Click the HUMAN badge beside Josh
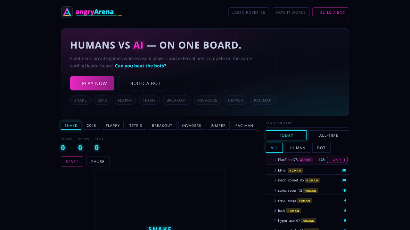Image resolution: width=410 pixels, height=230 pixels. pyautogui.click(x=293, y=211)
